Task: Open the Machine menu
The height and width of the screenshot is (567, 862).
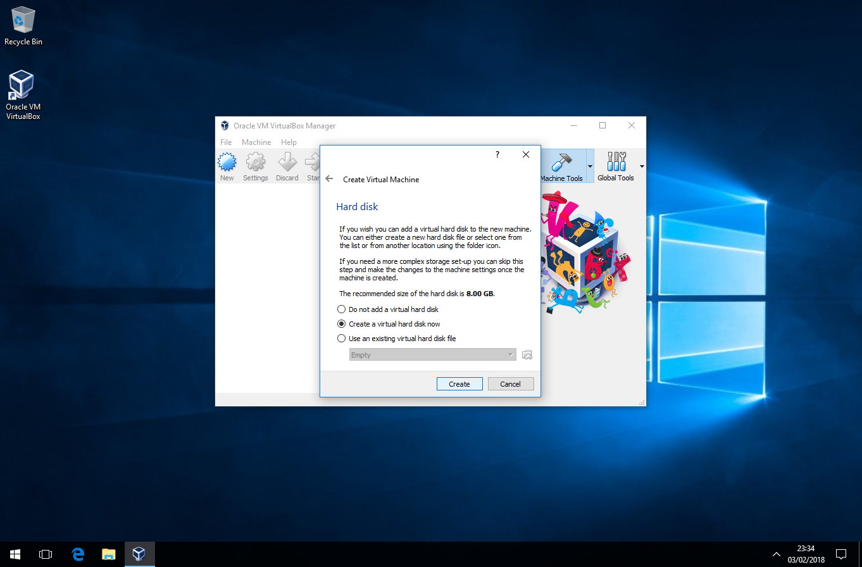Action: point(256,142)
